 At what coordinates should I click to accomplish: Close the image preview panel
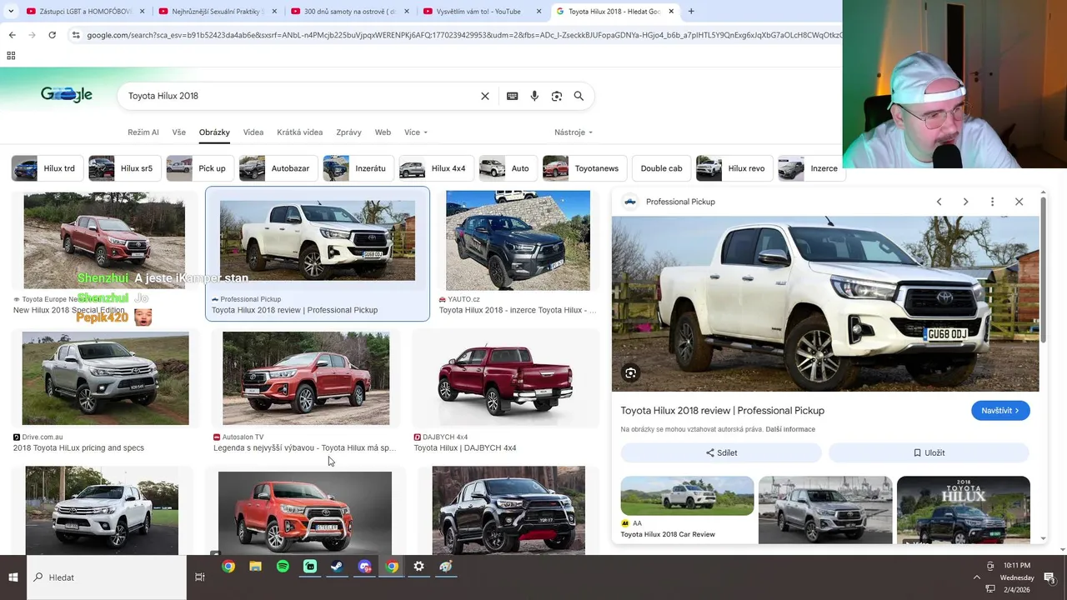click(1019, 202)
